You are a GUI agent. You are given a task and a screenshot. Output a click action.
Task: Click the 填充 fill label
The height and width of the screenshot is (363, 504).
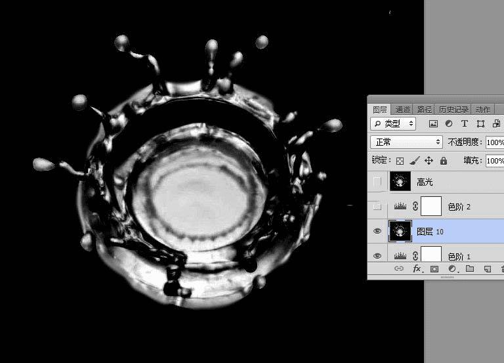coord(472,160)
